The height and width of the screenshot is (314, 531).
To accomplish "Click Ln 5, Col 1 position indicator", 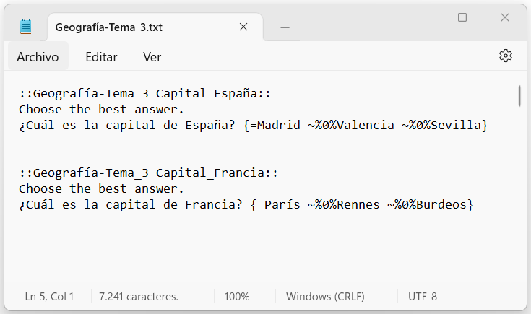I will (x=49, y=297).
